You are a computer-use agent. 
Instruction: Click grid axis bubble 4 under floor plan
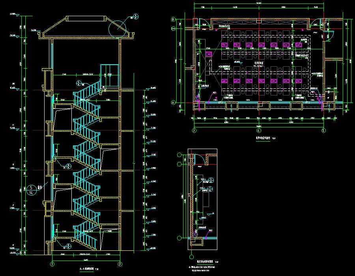[258, 130]
